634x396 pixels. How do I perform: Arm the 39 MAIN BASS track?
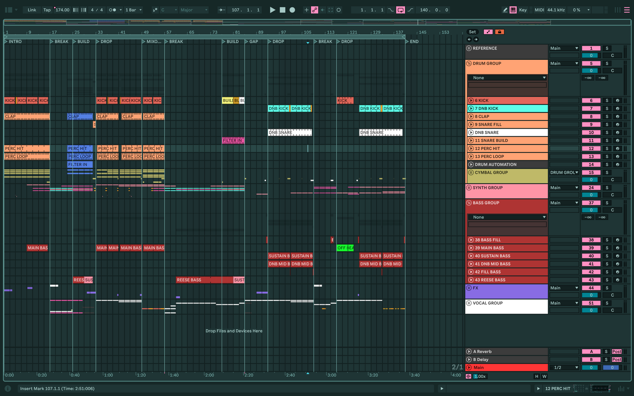617,248
